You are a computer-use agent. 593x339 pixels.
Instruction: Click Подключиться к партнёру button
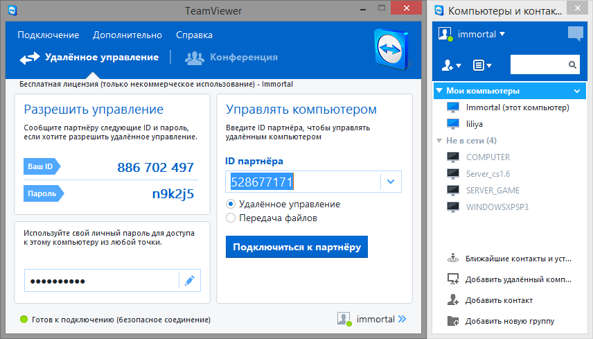pyautogui.click(x=296, y=247)
